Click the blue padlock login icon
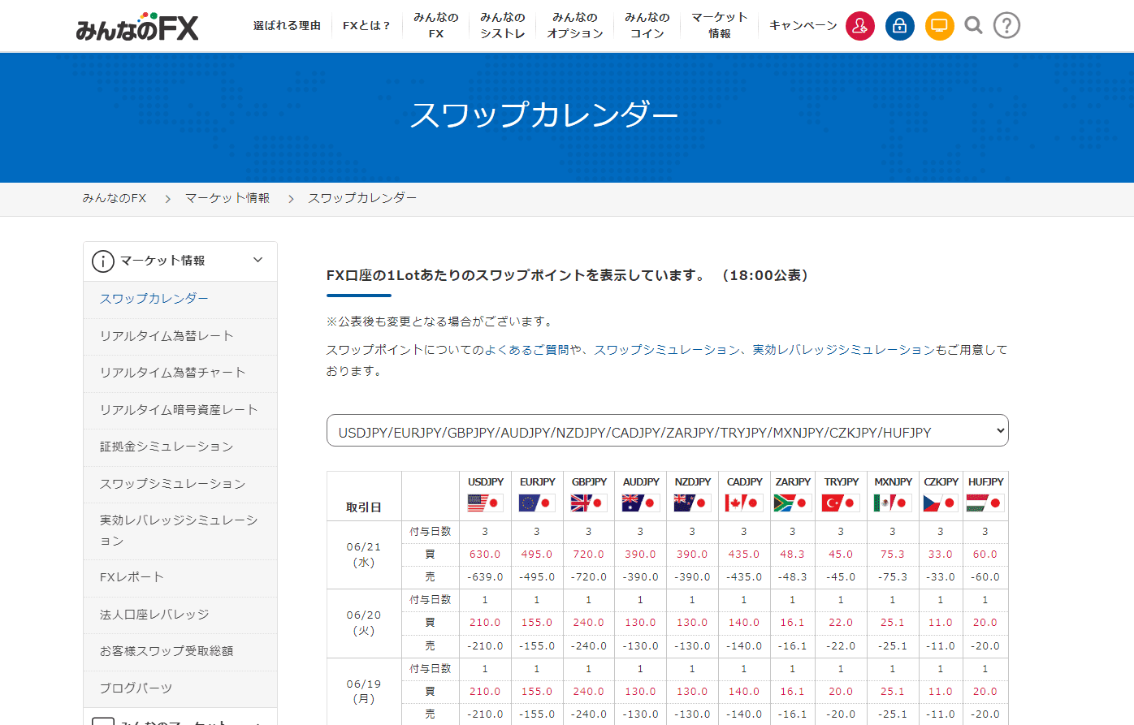 coord(899,26)
